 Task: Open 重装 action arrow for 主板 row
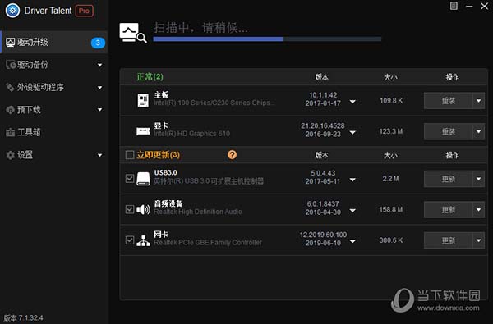pos(478,101)
